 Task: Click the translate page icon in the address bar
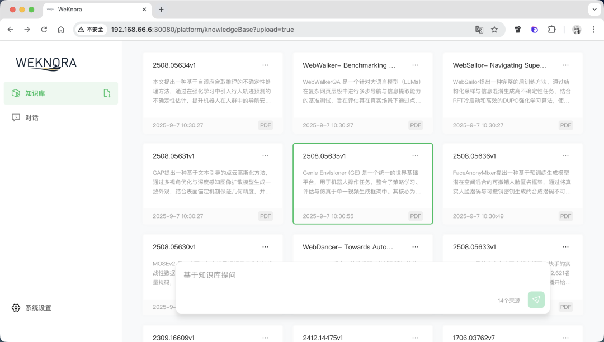479,30
